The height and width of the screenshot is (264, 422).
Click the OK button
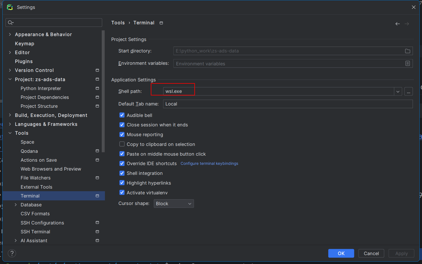coord(341,253)
